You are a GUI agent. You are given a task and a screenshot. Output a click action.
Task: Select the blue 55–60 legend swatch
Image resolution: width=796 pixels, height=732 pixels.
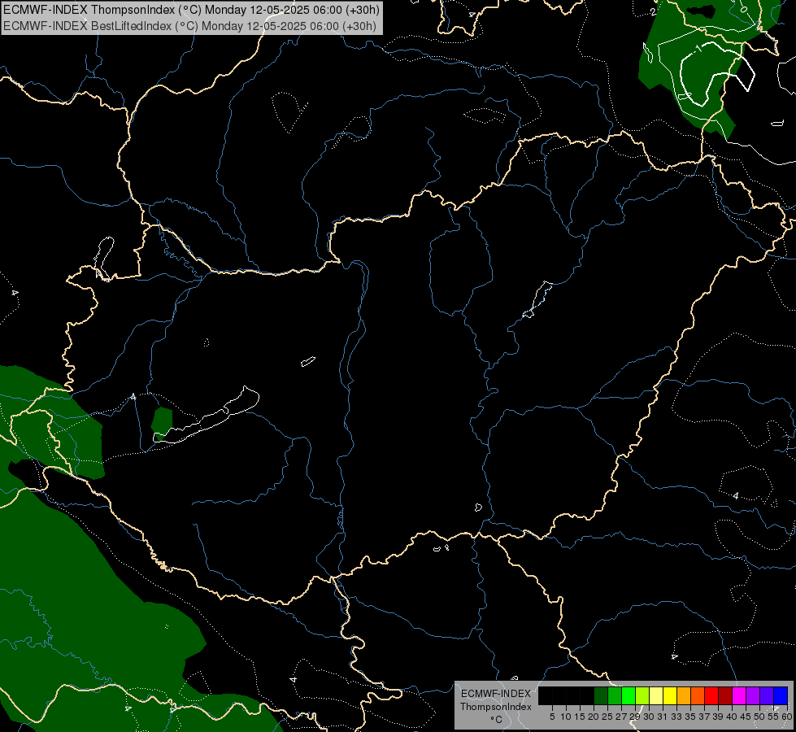781,695
